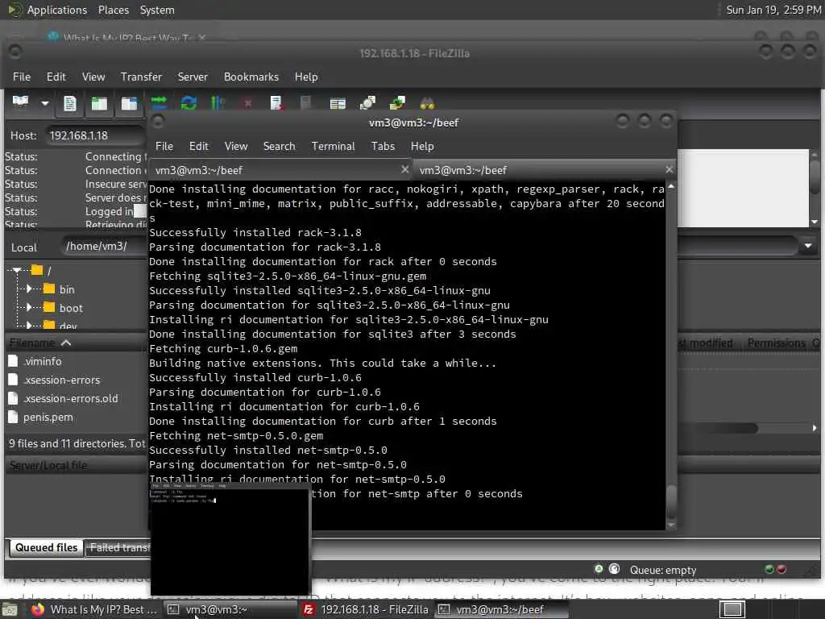This screenshot has width=825, height=619.
Task: Open file search binoculars icon
Action: (x=427, y=103)
